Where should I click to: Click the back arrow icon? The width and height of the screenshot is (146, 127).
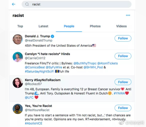[13, 4]
